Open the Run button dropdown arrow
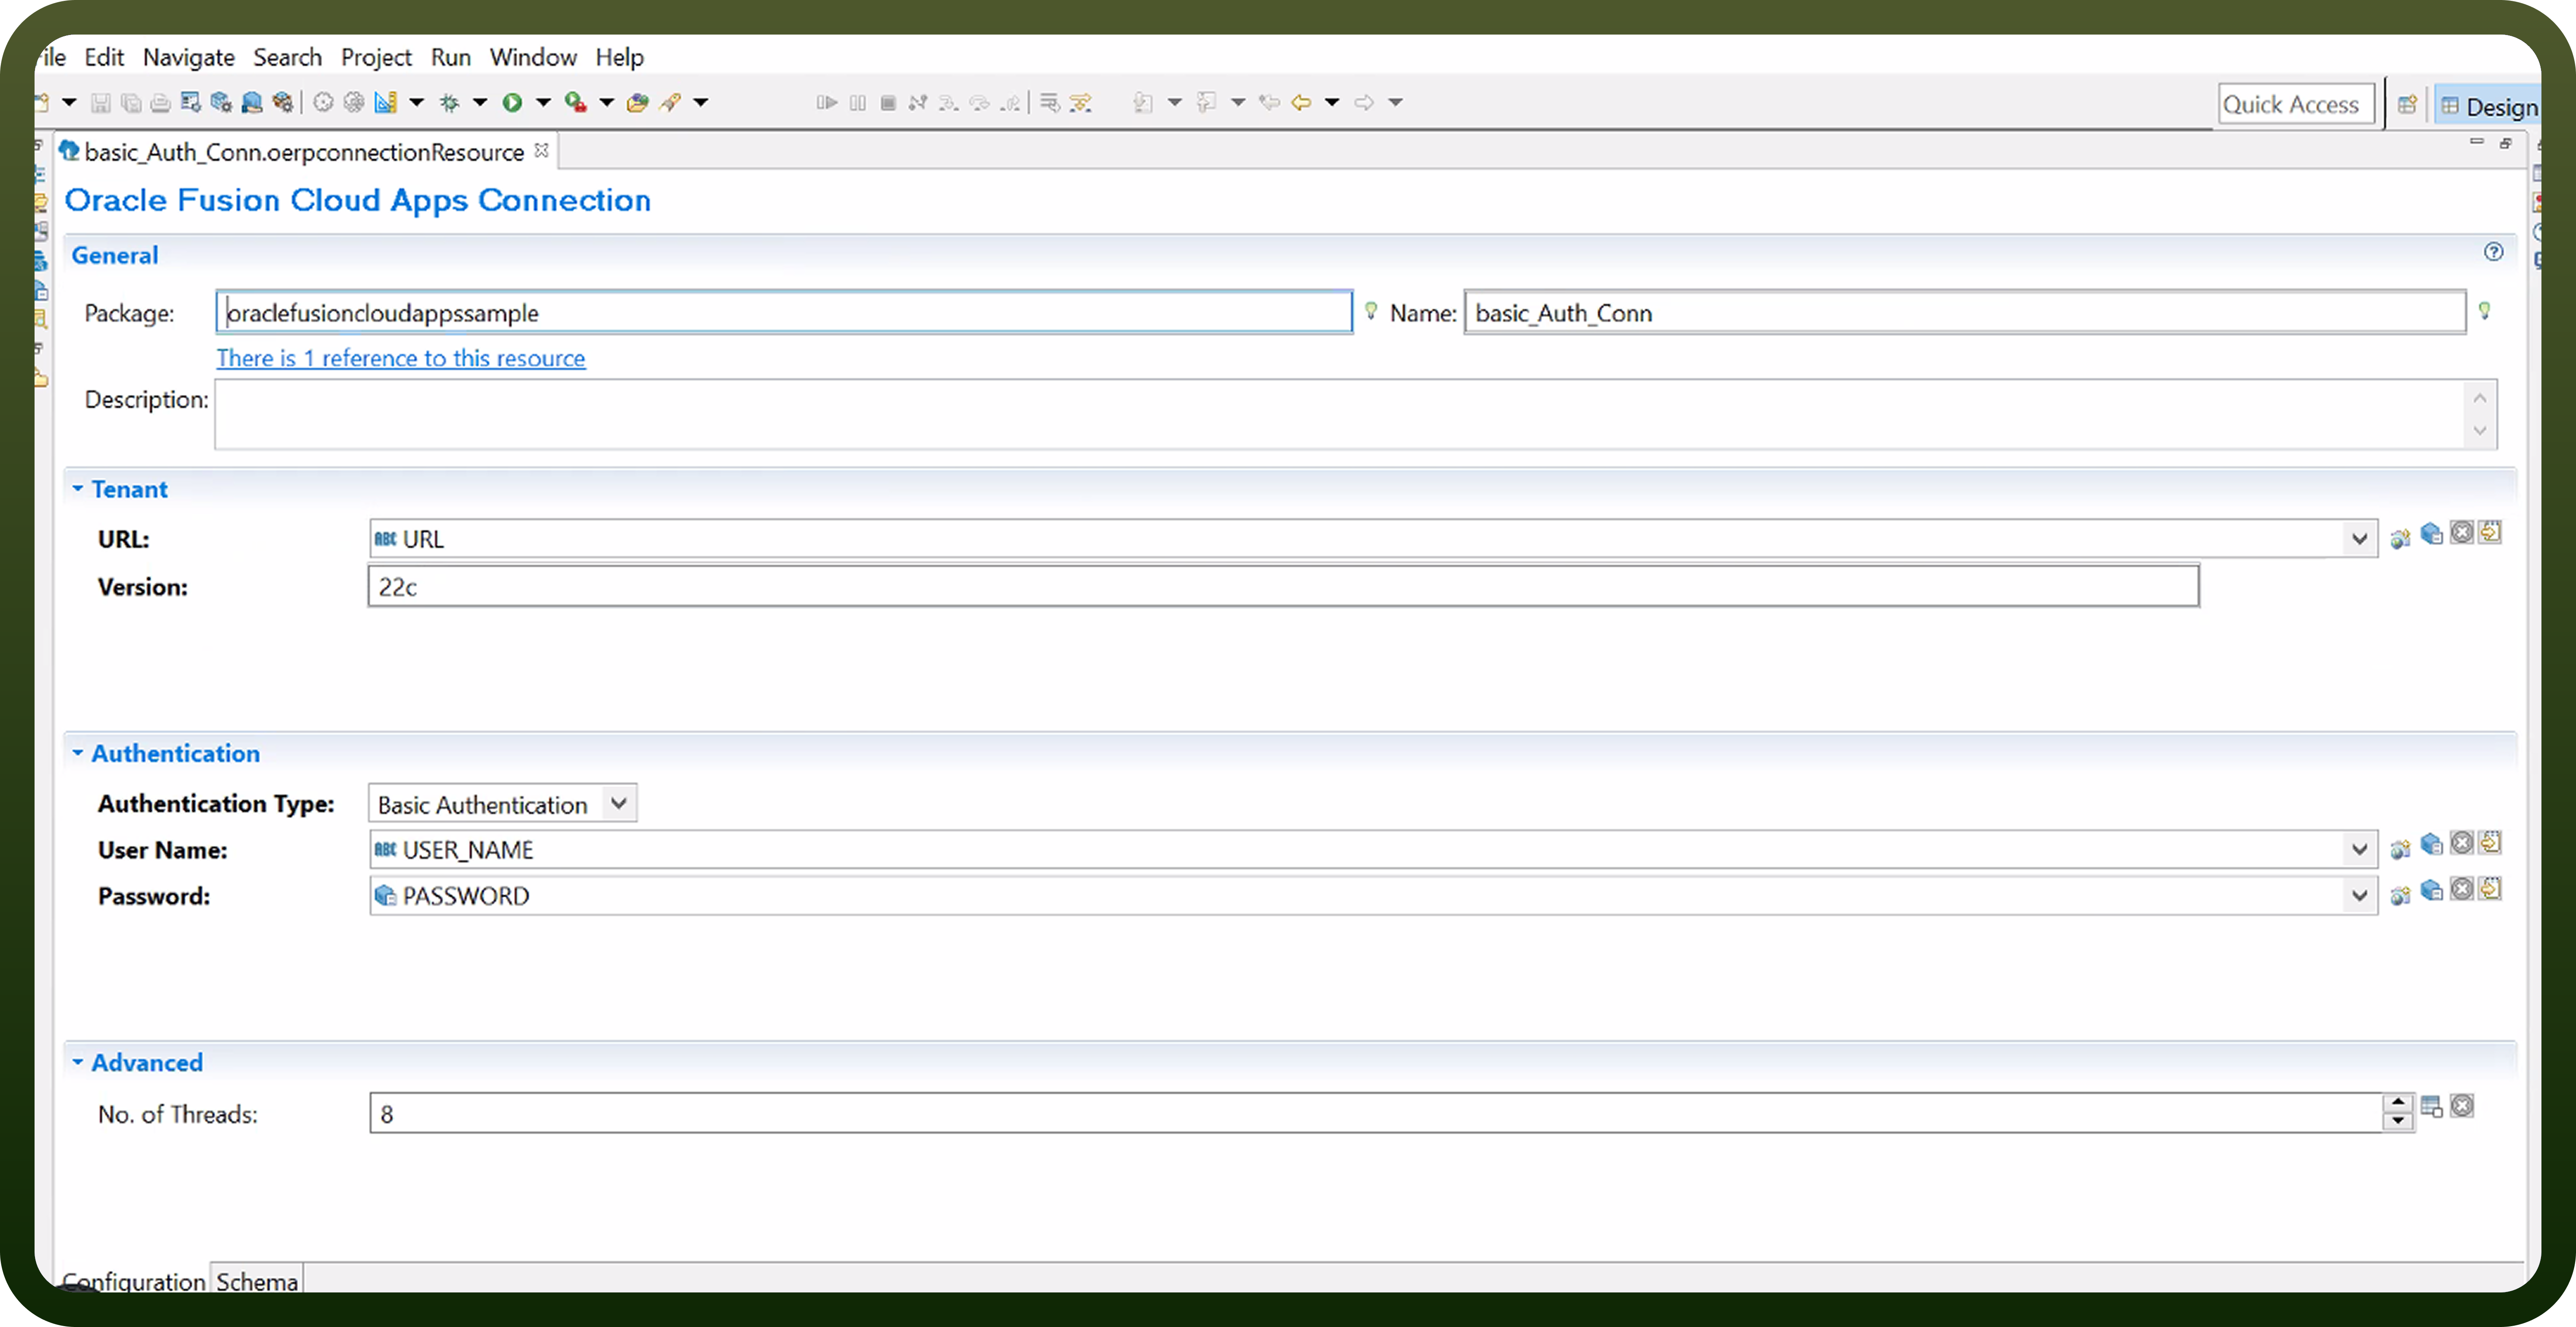The image size is (2576, 1327). point(543,102)
